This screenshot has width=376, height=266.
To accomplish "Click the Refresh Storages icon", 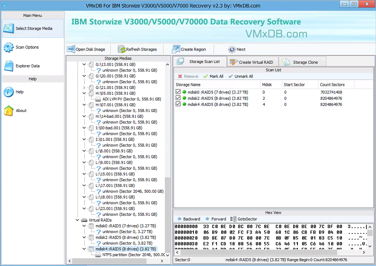I will pos(122,49).
